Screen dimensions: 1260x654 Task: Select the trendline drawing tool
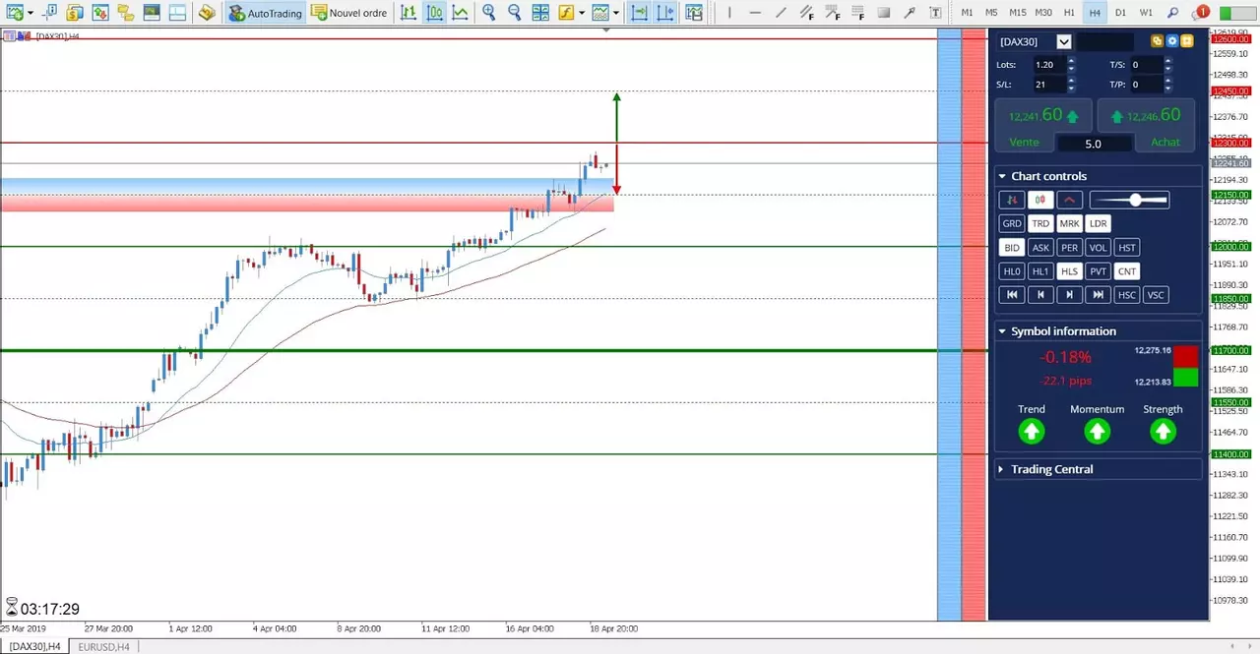click(782, 13)
